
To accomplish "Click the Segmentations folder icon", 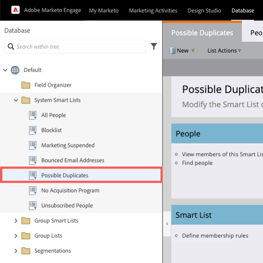I will click(x=26, y=251).
